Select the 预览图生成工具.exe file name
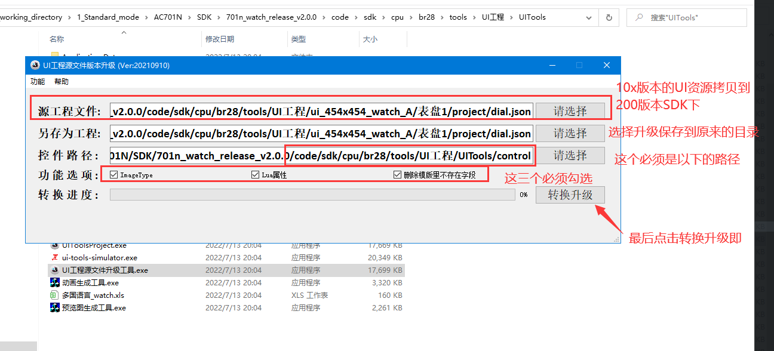Viewport: 774px width, 351px height. [x=94, y=308]
